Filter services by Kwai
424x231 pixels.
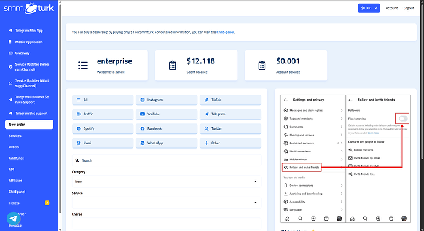coord(103,143)
